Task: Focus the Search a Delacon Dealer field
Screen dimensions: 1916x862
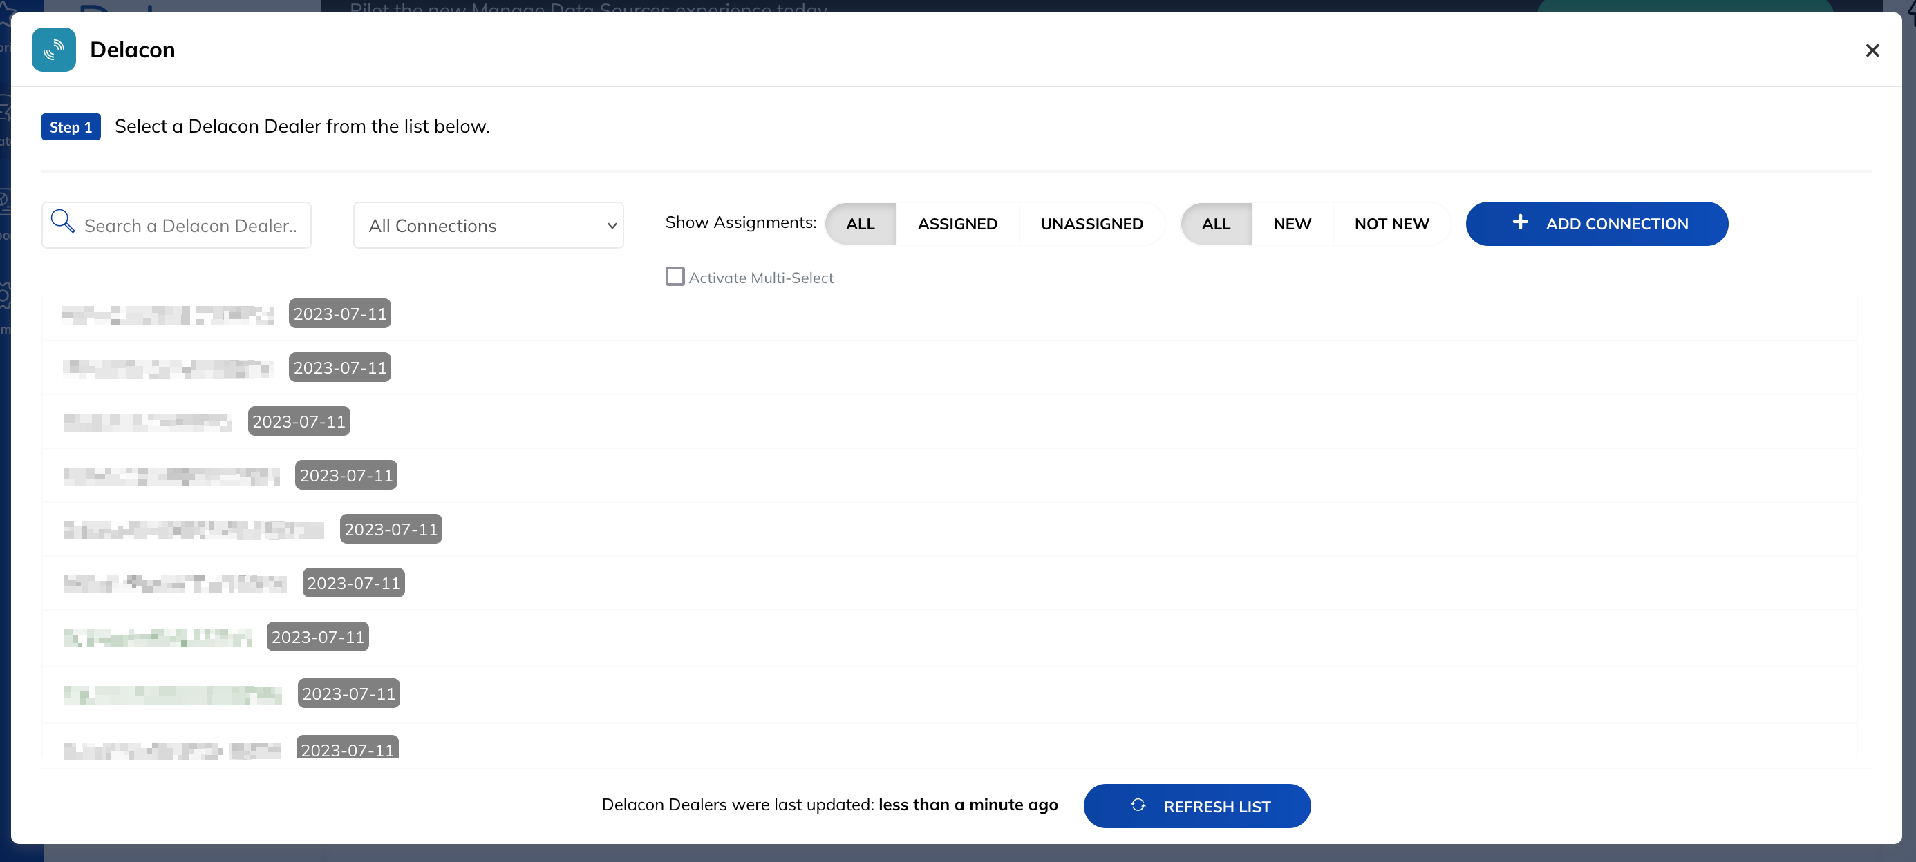Action: (176, 225)
